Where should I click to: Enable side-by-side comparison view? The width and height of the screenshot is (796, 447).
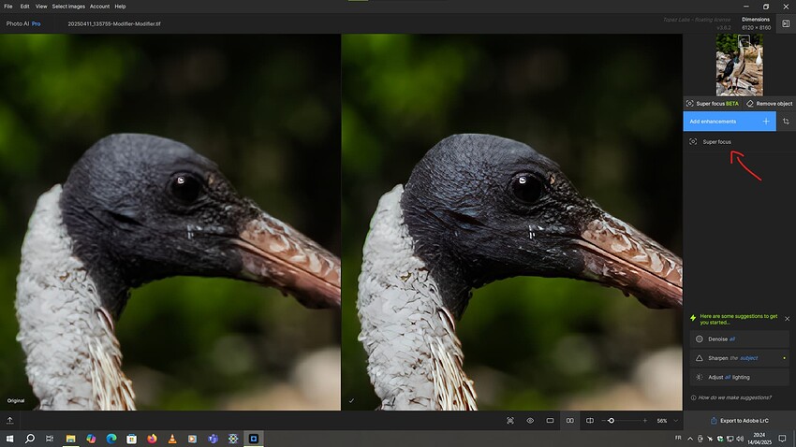point(569,421)
